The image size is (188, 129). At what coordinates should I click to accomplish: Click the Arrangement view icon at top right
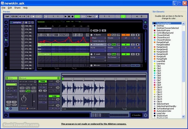pos(145,22)
